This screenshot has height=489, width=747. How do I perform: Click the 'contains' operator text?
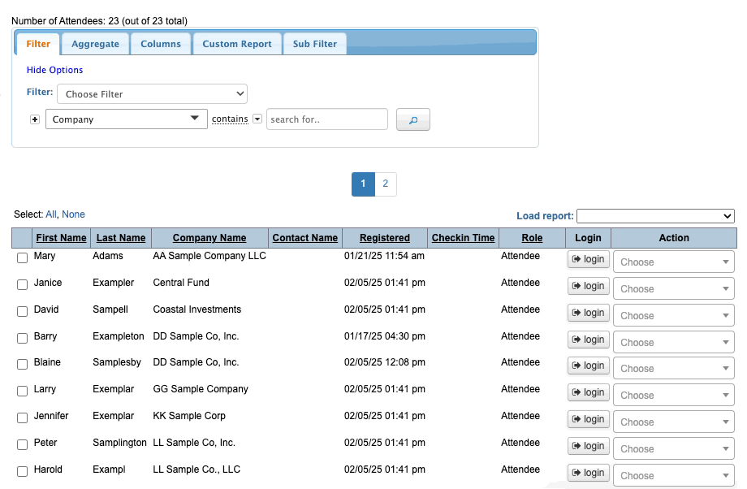230,119
